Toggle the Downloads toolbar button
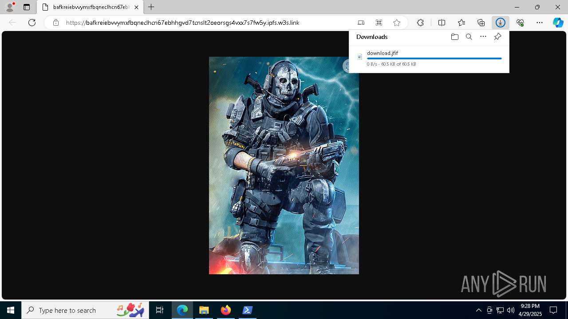 [x=501, y=23]
